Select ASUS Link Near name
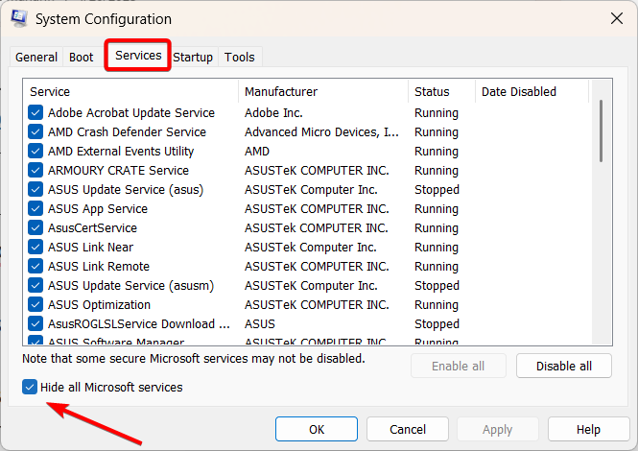The width and height of the screenshot is (638, 451). coord(90,247)
